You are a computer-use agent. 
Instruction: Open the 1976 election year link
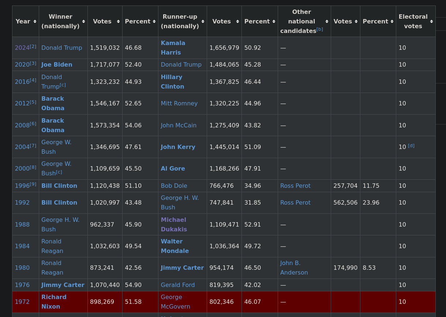point(22,285)
